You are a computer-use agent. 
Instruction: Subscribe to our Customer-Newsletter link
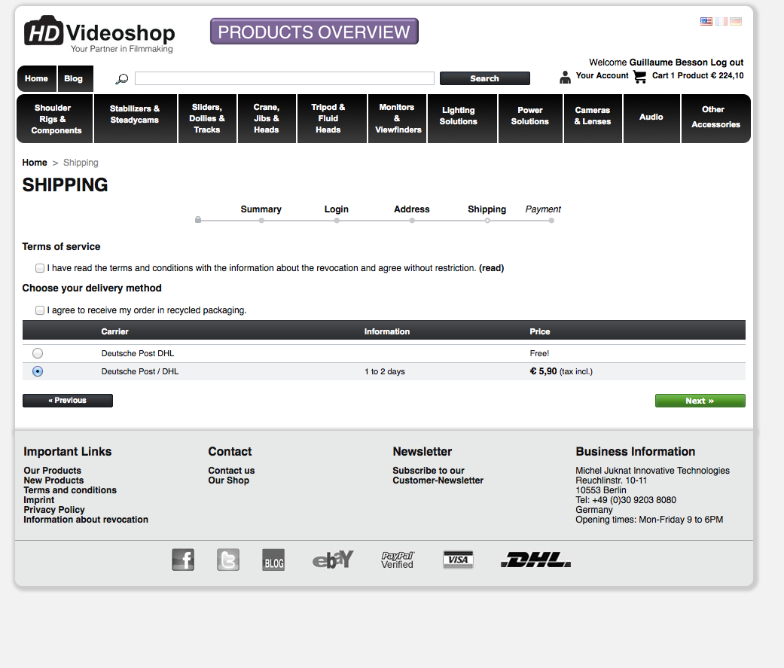pyautogui.click(x=438, y=475)
